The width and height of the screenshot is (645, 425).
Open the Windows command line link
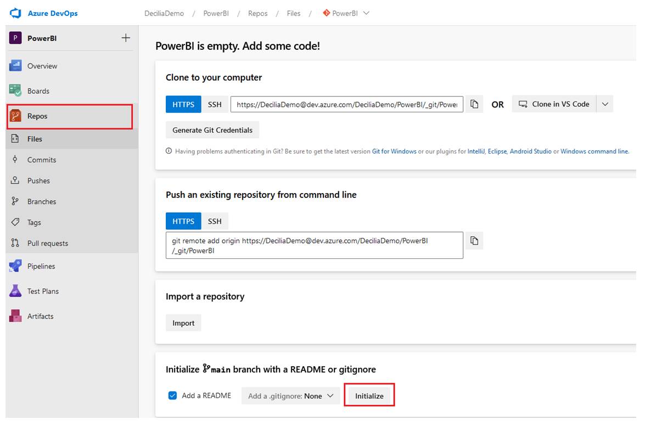click(x=594, y=151)
